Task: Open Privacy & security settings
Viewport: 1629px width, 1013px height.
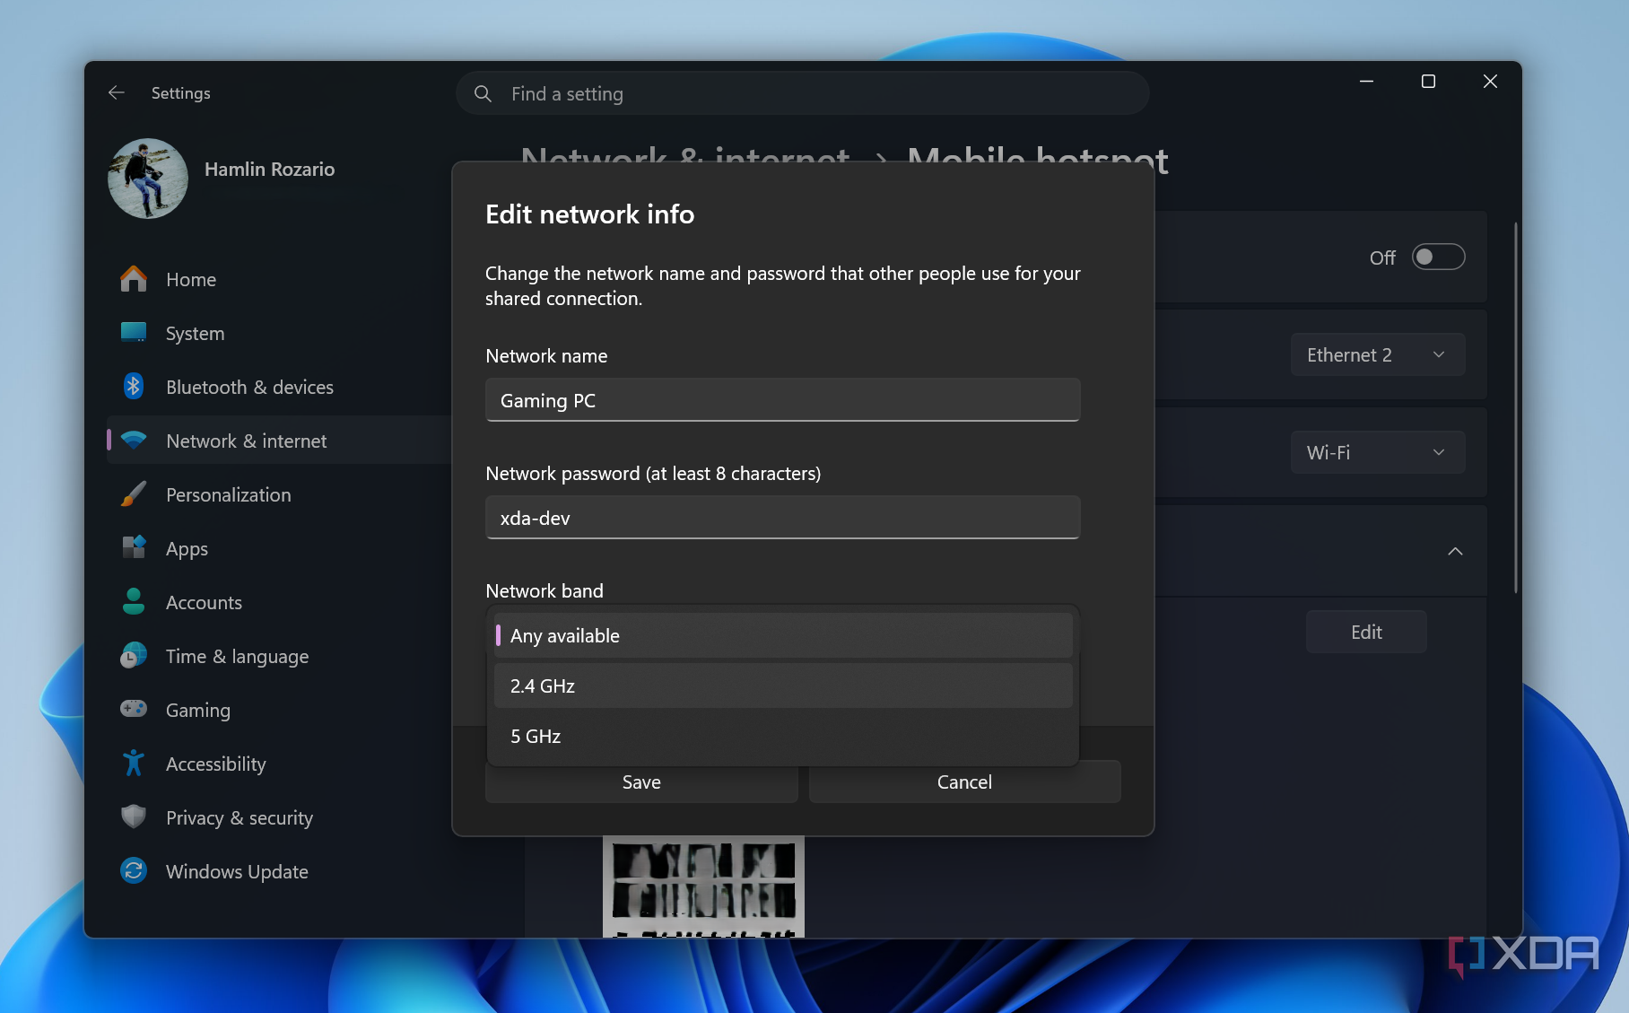Action: click(x=278, y=817)
